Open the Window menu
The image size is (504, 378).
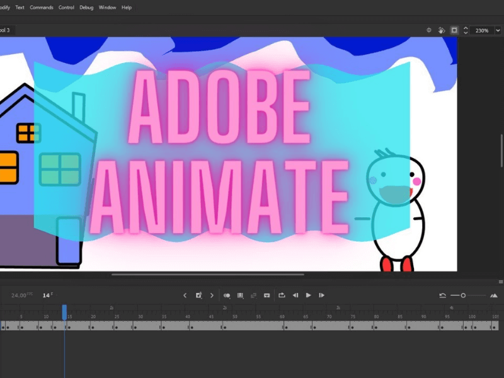pos(108,8)
